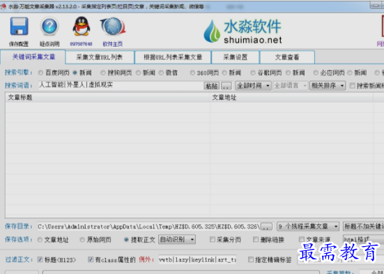This screenshot has height=274, width=384.
Task: Click the 文章标题 column header
Action: tap(107, 98)
